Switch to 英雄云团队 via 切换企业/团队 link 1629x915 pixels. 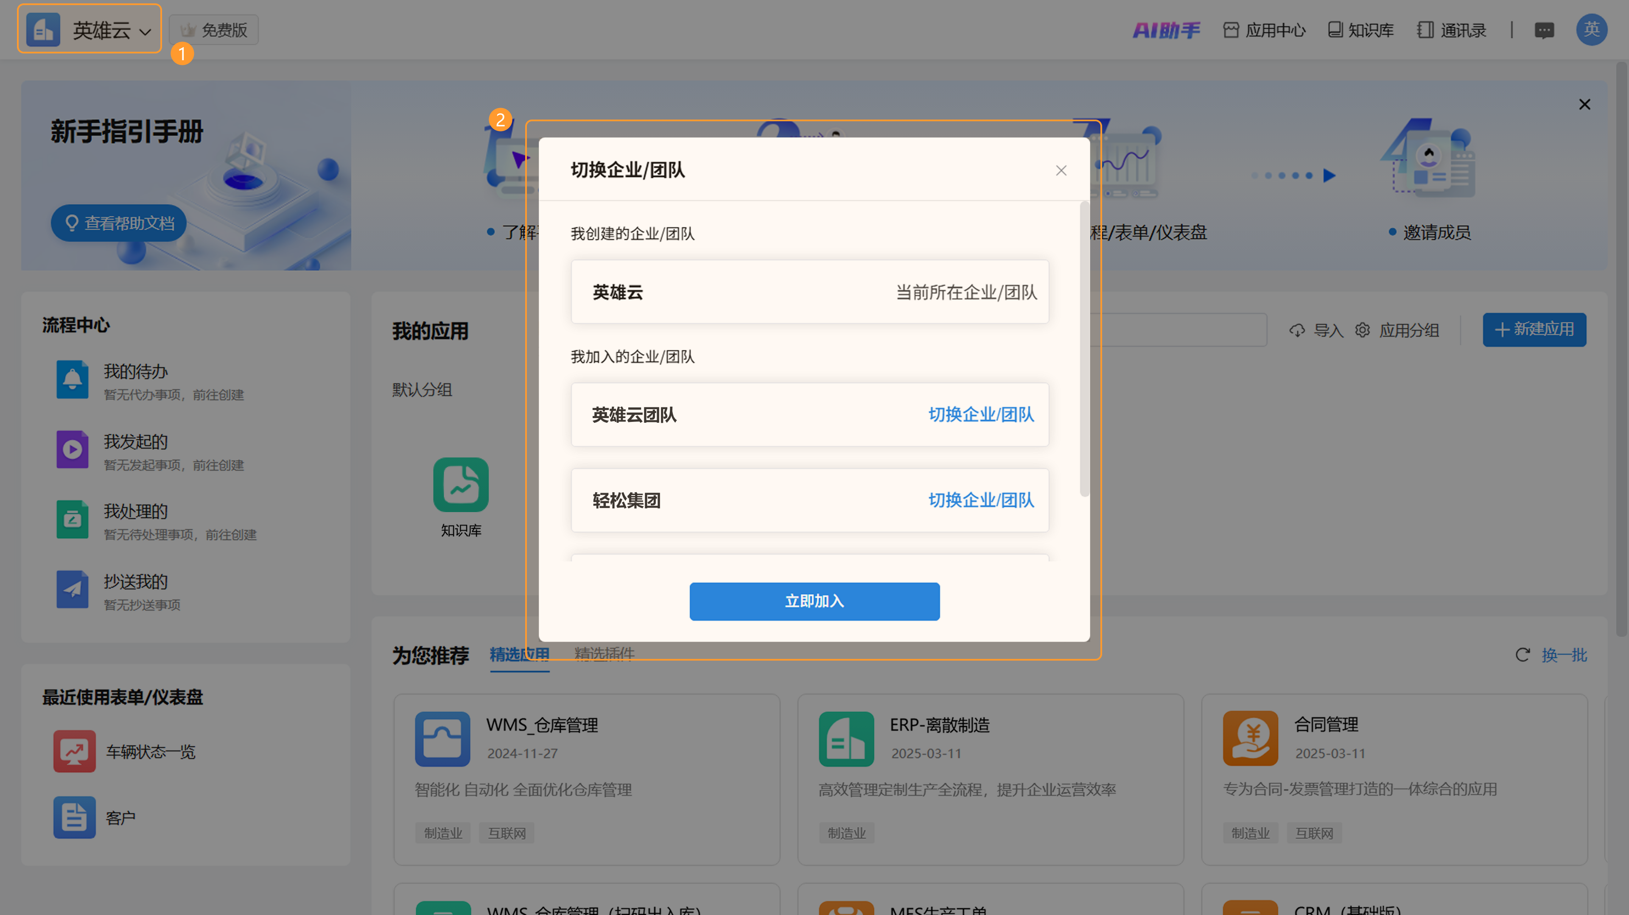pos(981,415)
